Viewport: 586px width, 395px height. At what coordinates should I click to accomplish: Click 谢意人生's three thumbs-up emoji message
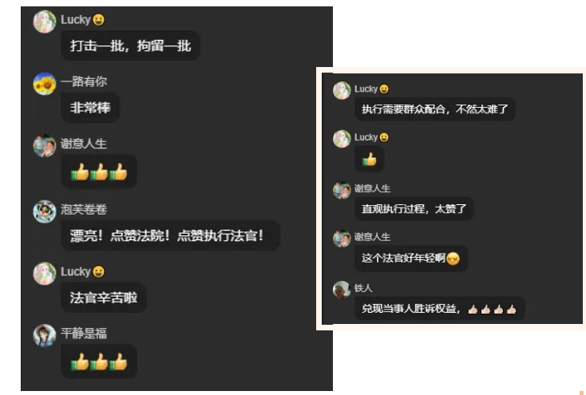click(99, 172)
